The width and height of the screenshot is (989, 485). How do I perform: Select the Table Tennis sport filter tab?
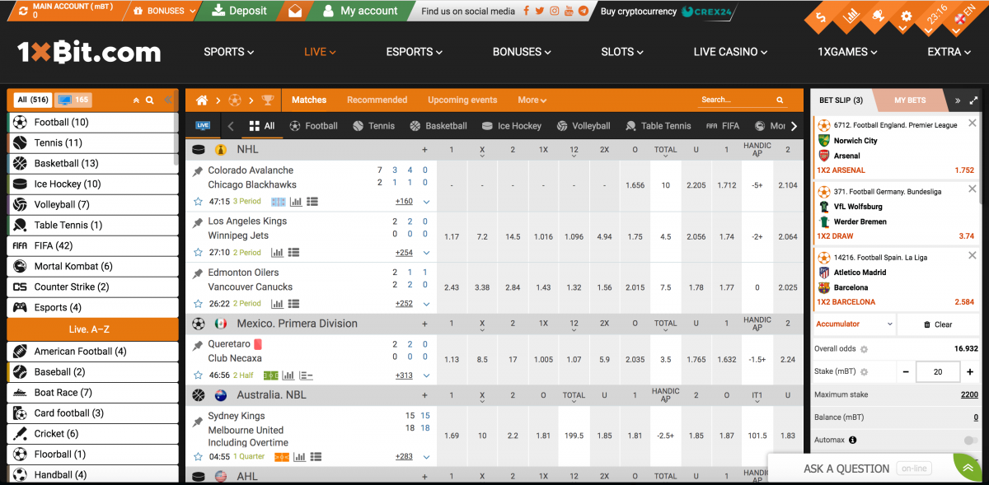pyautogui.click(x=658, y=126)
